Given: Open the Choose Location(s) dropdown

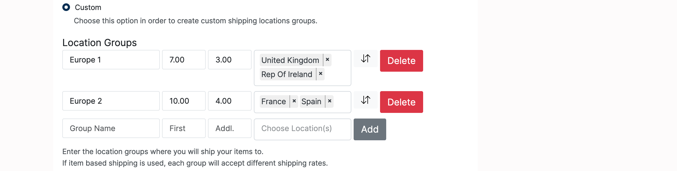Looking at the screenshot, I should [302, 129].
